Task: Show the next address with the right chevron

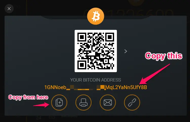Action: [x=126, y=51]
